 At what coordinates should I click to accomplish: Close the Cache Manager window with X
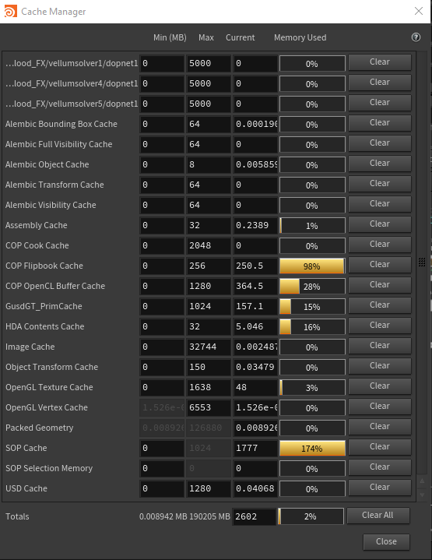click(419, 11)
